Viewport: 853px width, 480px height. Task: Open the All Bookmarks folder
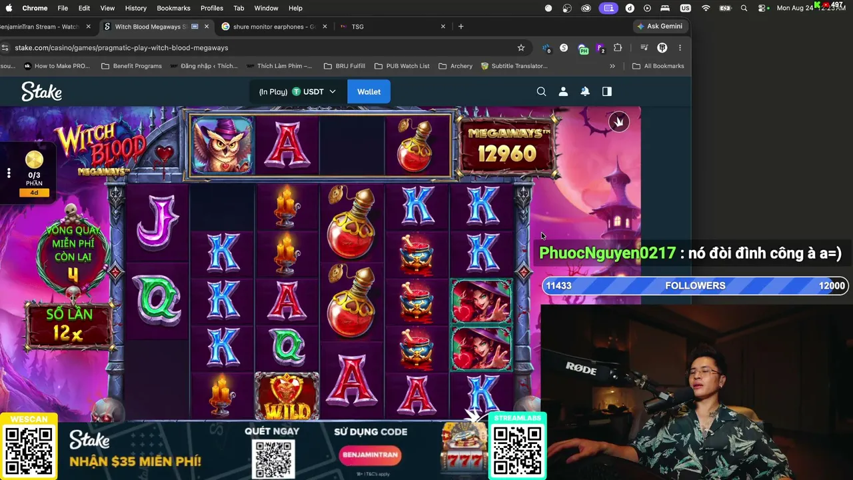(x=658, y=66)
